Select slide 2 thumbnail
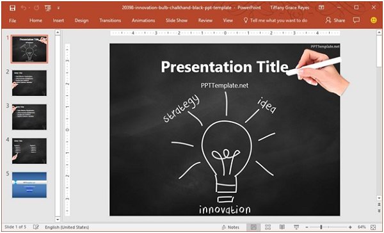Screen dimensions: 384x233 click(29, 83)
